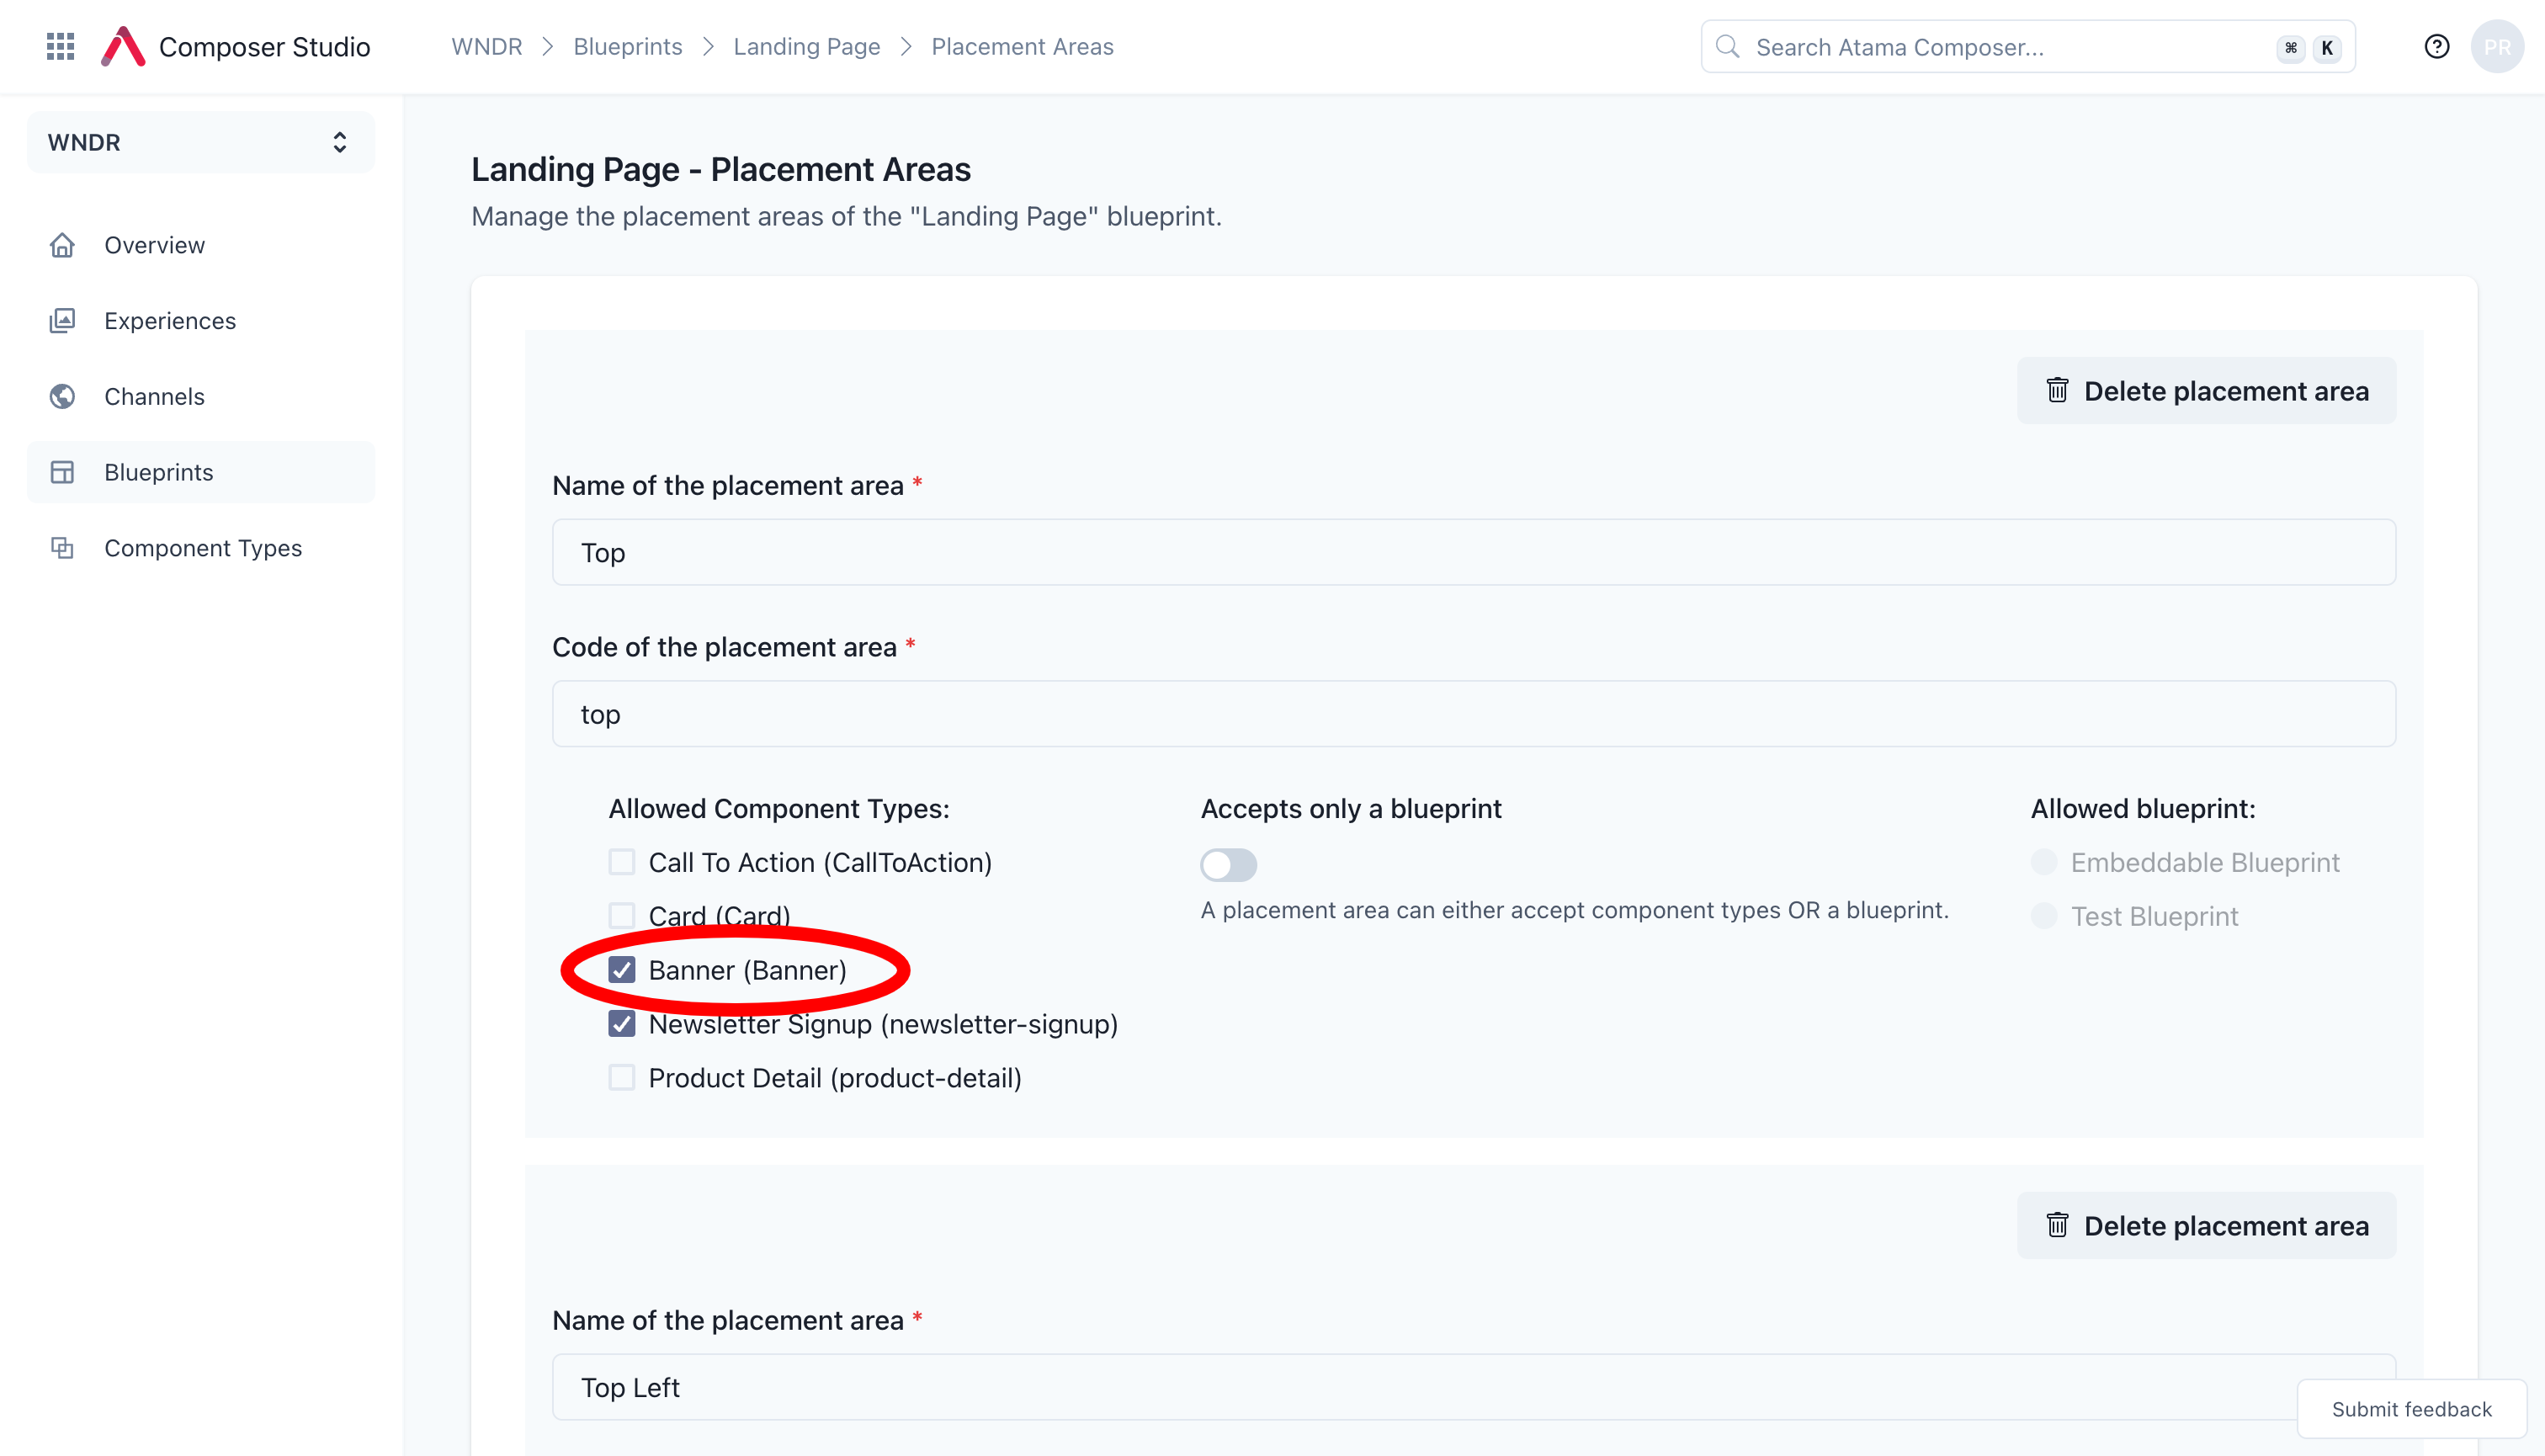
Task: Click the grid/apps icon in top-left
Action: 60,45
